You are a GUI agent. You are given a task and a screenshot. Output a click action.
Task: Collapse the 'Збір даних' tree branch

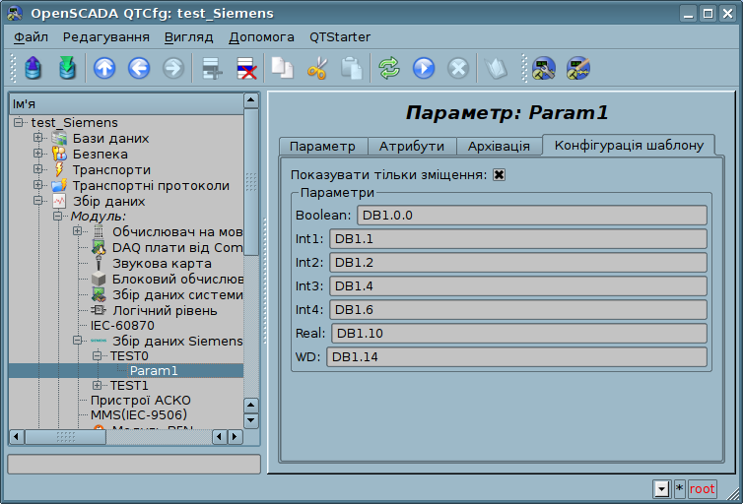pyautogui.click(x=38, y=201)
